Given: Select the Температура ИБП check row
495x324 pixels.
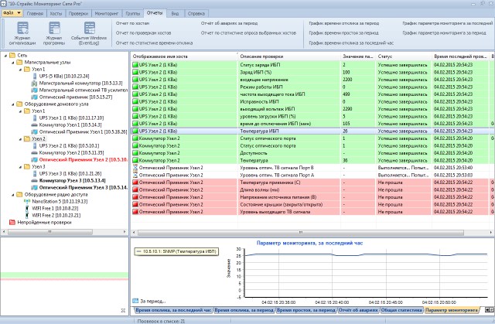Looking at the screenshot, I should tap(312, 131).
